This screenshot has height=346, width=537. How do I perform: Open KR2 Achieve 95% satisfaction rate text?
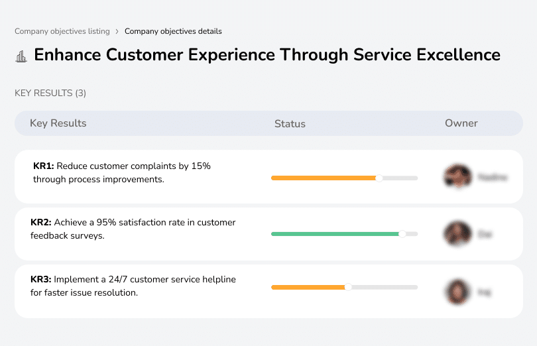point(133,229)
